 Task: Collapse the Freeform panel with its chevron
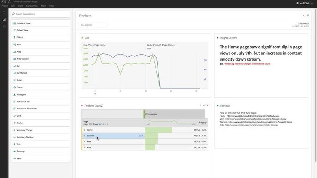[303, 15]
